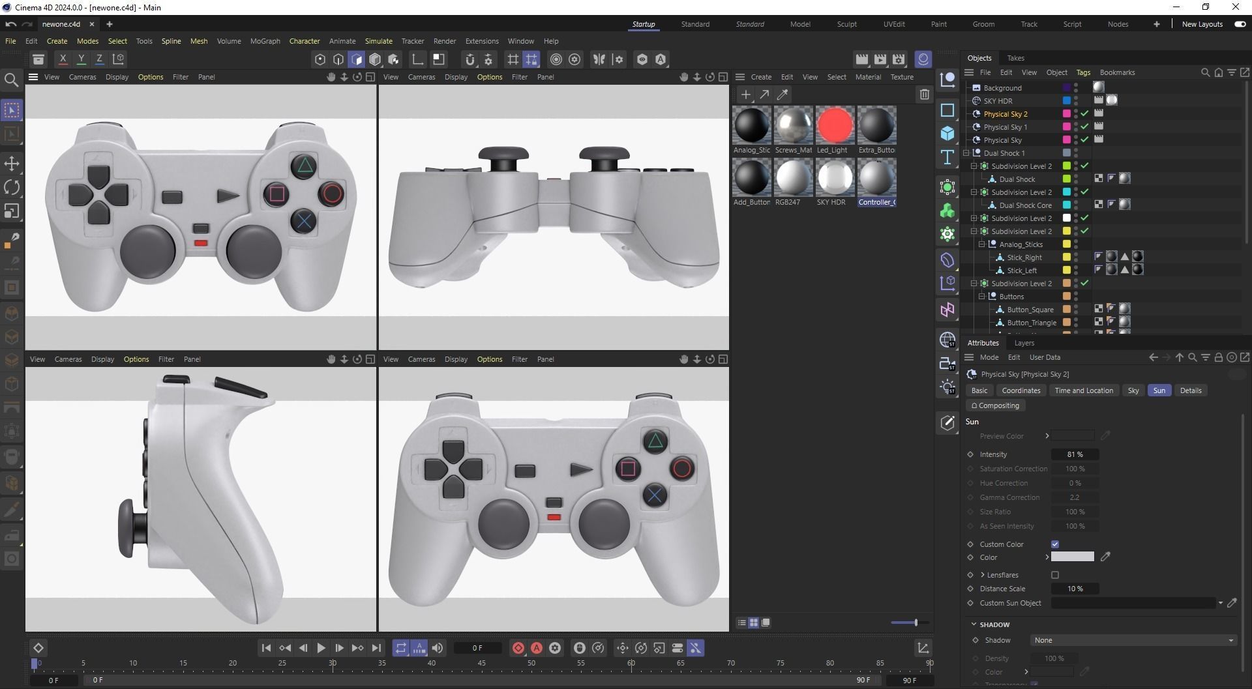
Task: Switch to the Layers tab
Action: [x=1024, y=343]
